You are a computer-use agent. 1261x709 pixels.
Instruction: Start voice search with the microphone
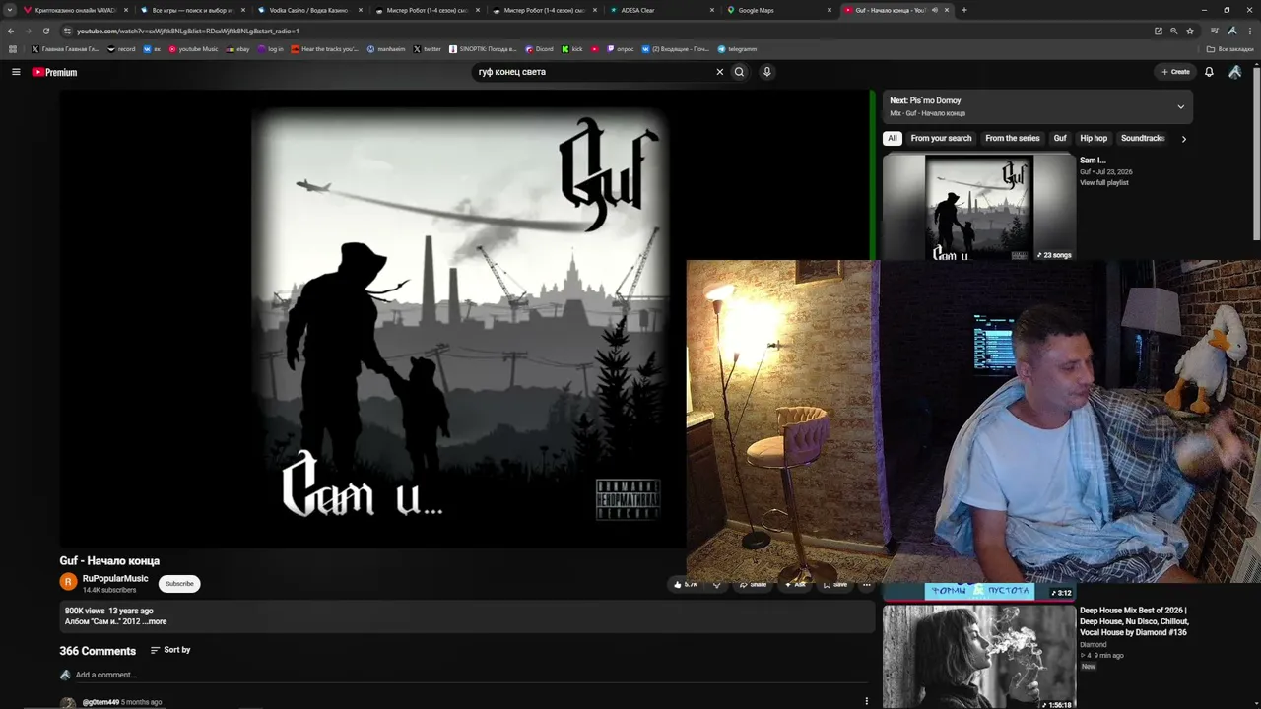[766, 72]
